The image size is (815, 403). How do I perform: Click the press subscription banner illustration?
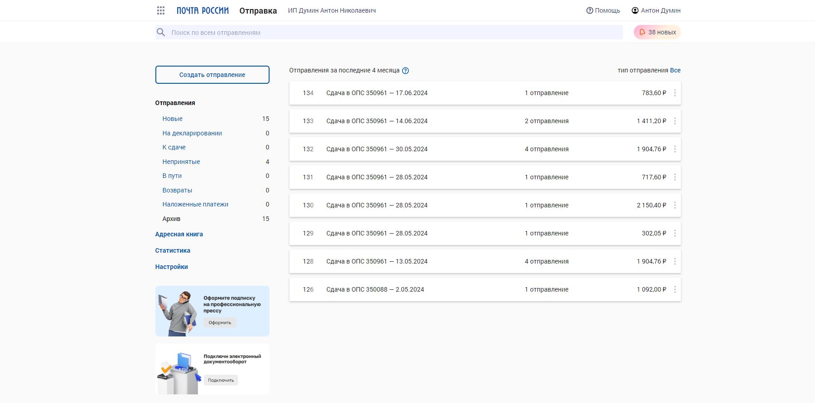178,313
